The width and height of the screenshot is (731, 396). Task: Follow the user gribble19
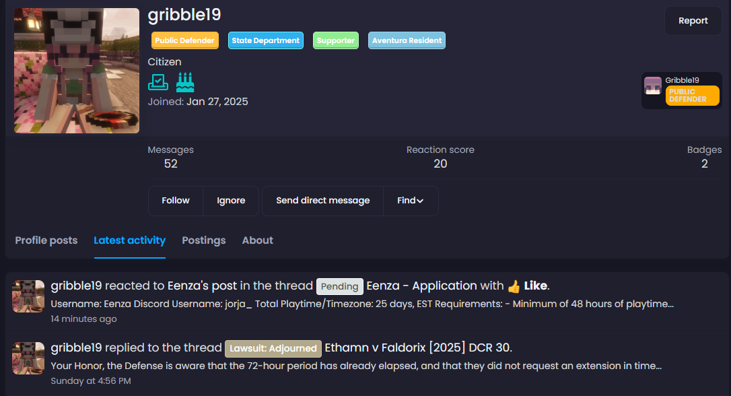coord(176,201)
